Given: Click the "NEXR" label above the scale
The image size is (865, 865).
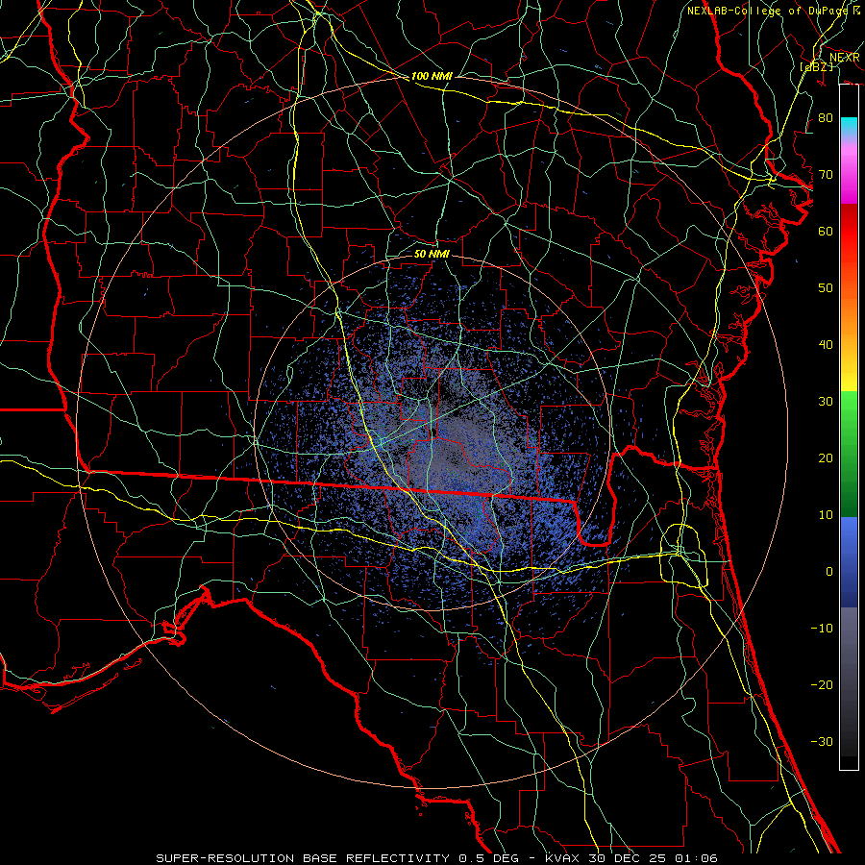Looking at the screenshot, I should pyautogui.click(x=845, y=58).
